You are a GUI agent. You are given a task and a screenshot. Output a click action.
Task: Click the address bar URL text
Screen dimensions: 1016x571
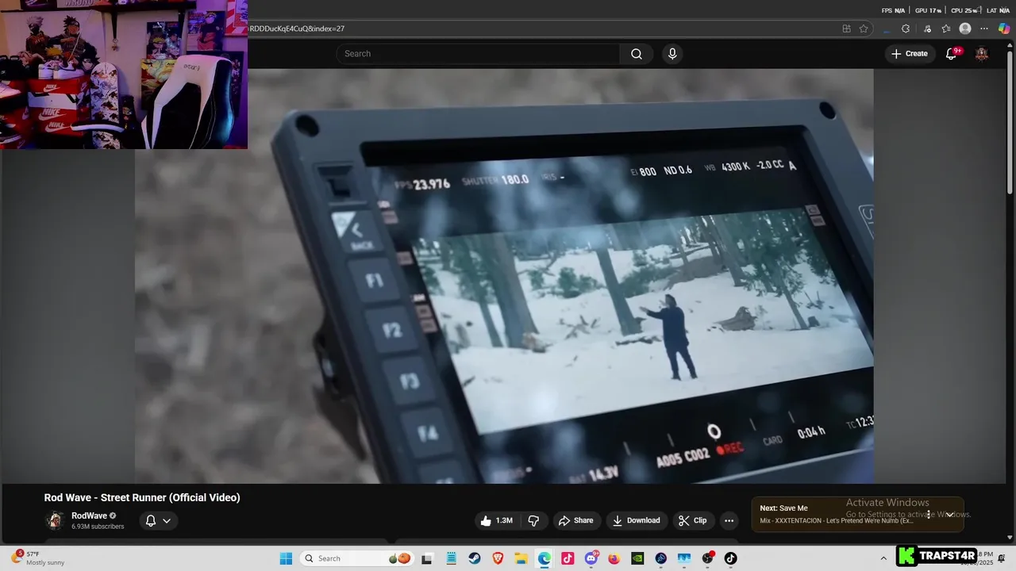(x=297, y=29)
